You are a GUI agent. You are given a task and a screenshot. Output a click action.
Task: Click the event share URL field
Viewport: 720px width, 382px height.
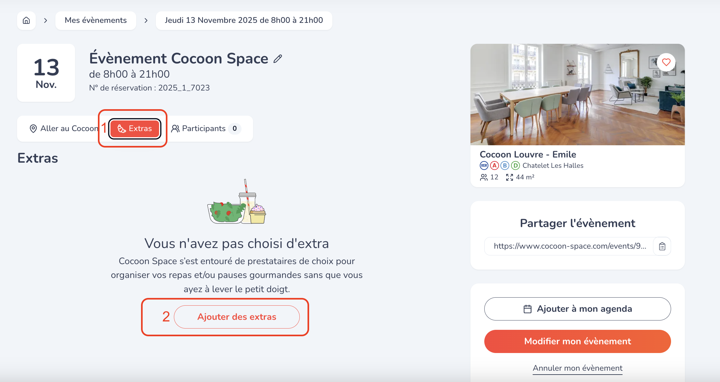[569, 246]
